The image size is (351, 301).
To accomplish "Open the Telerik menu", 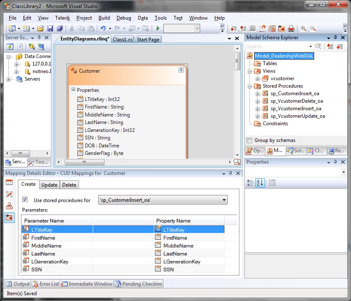I will (62, 18).
